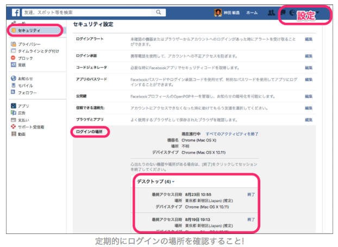Click the timeline icon beside タイムラインとタグ付け
The width and height of the screenshot is (338, 247).
(x=14, y=51)
